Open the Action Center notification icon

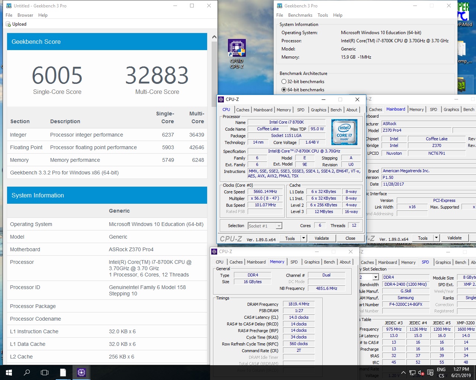(430, 373)
